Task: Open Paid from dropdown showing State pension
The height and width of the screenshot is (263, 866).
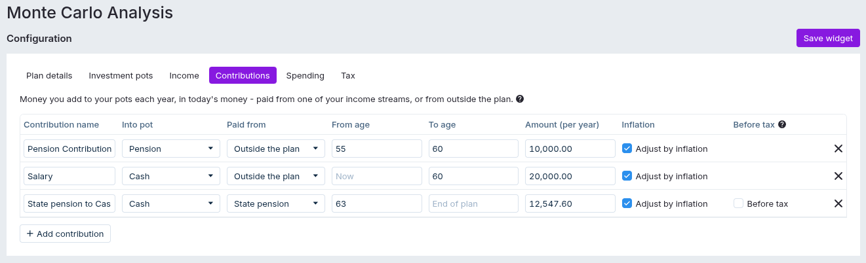Action: click(276, 203)
